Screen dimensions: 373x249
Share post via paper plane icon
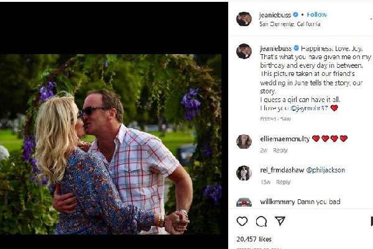pyautogui.click(x=280, y=221)
